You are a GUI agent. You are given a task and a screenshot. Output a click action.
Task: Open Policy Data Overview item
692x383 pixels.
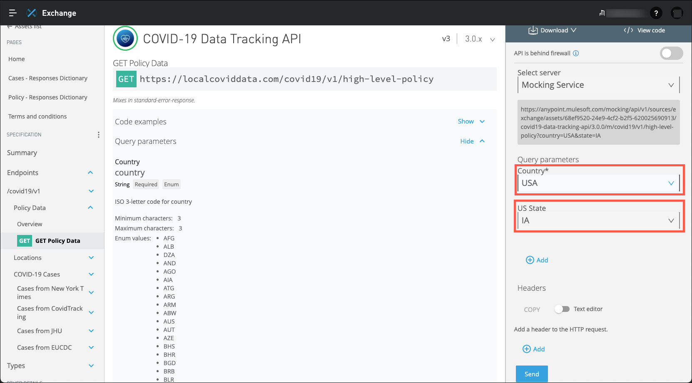pyautogui.click(x=30, y=224)
